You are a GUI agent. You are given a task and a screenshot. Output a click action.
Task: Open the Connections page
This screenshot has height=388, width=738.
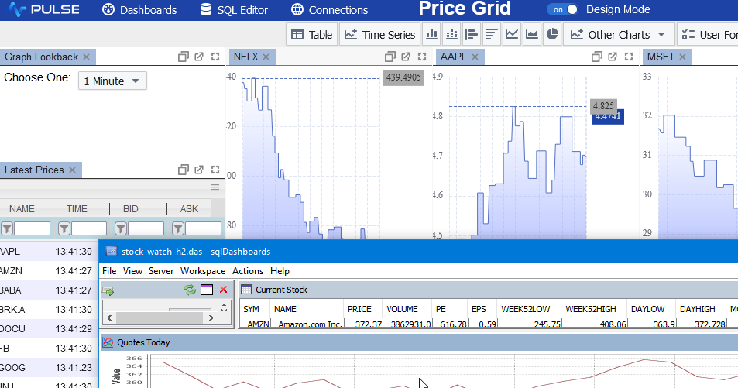[x=329, y=10]
